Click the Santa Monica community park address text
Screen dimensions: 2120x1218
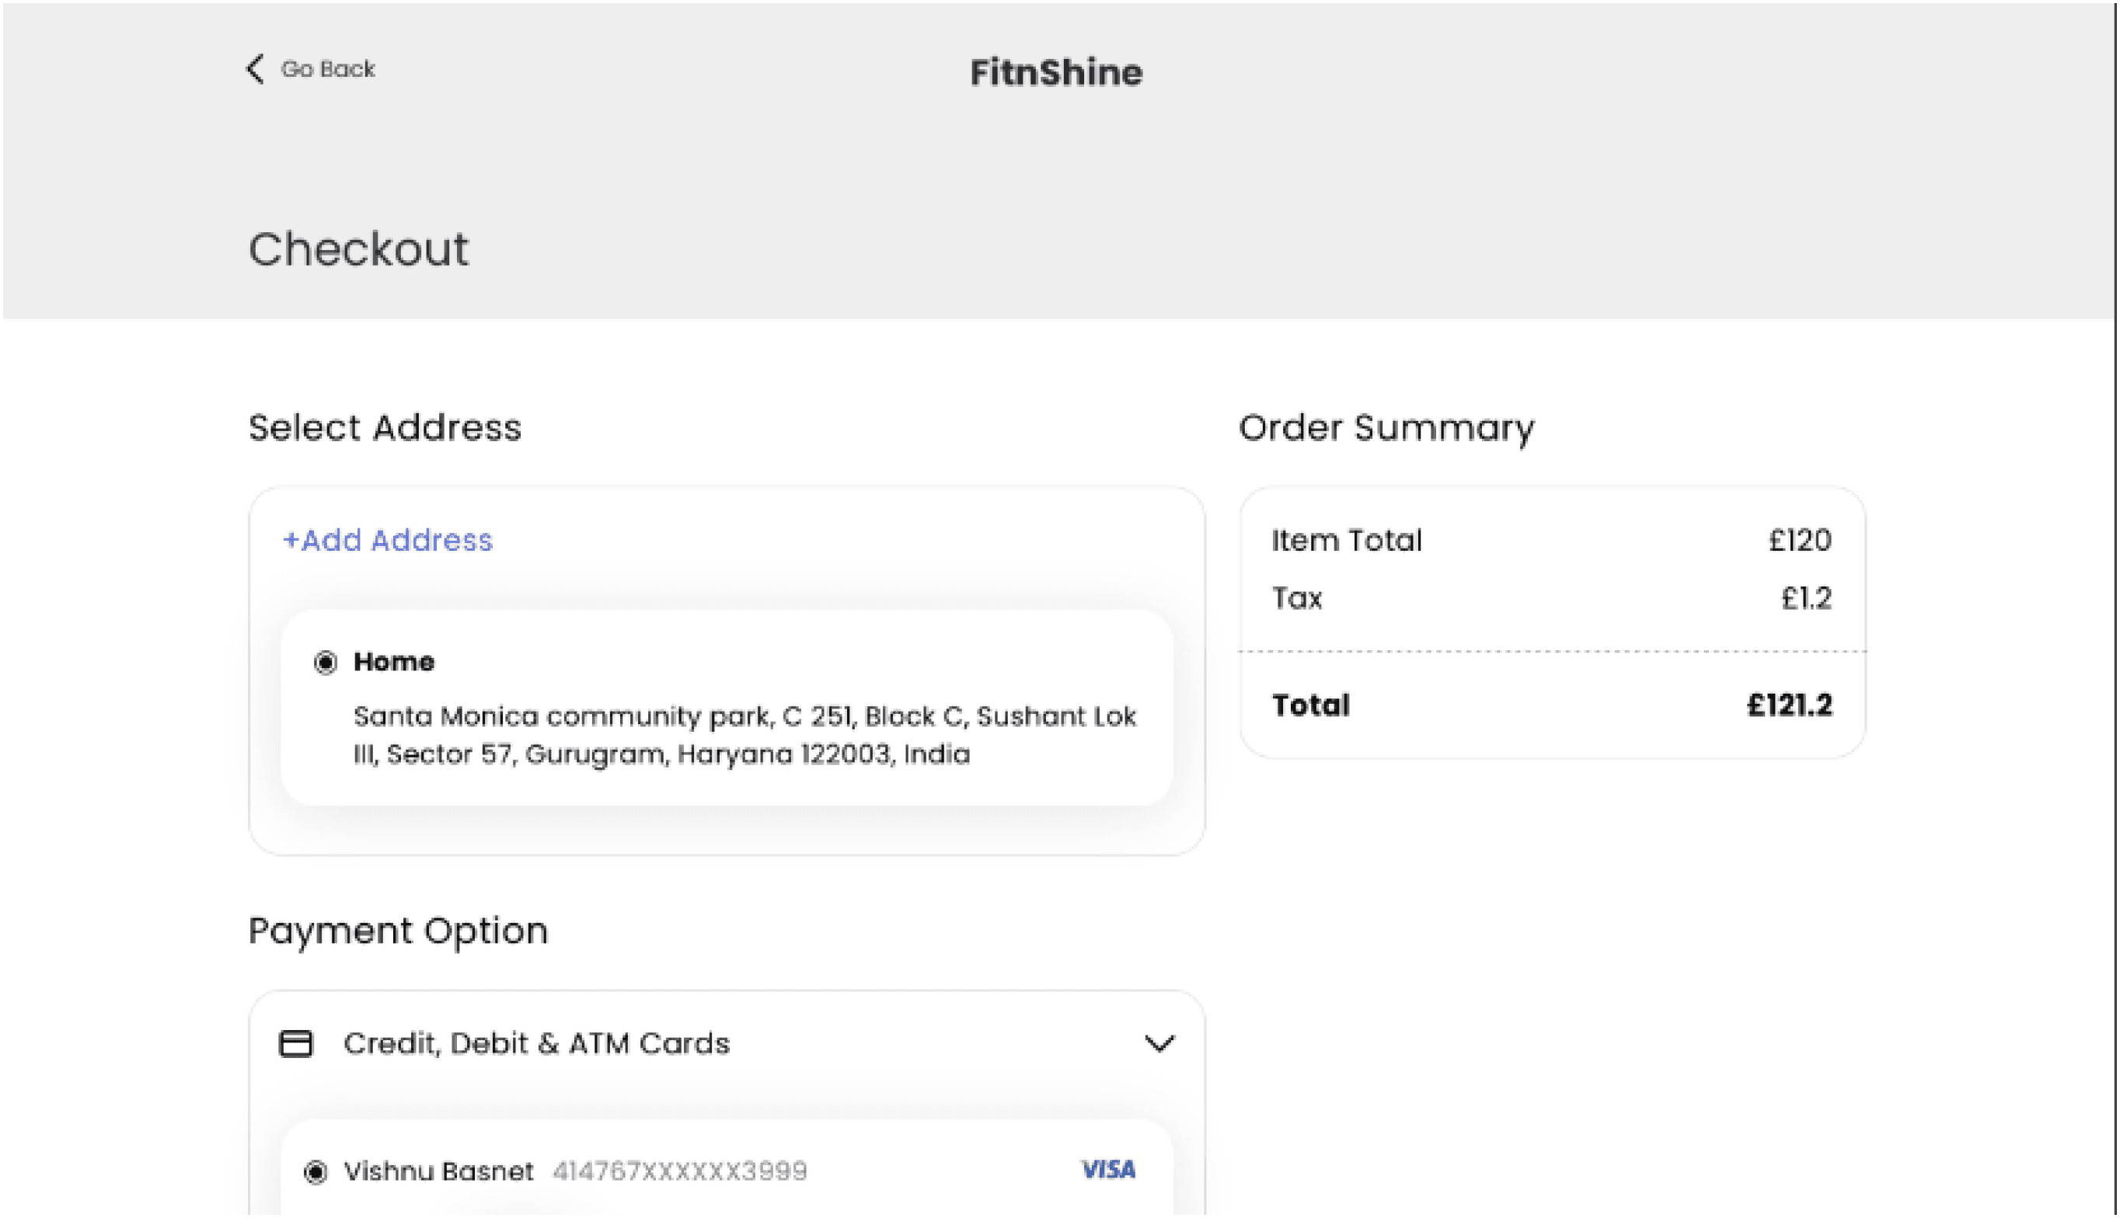click(744, 736)
